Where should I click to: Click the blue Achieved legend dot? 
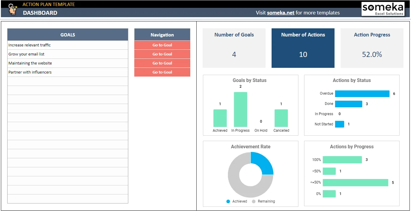228,201
